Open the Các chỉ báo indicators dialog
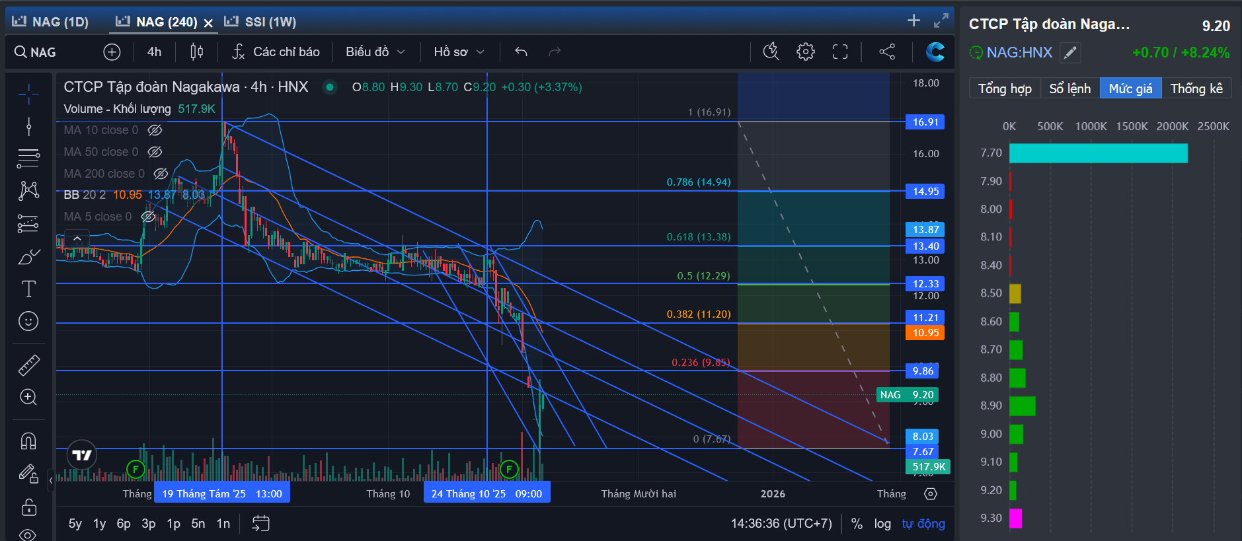This screenshot has height=541, width=1242. click(x=276, y=52)
